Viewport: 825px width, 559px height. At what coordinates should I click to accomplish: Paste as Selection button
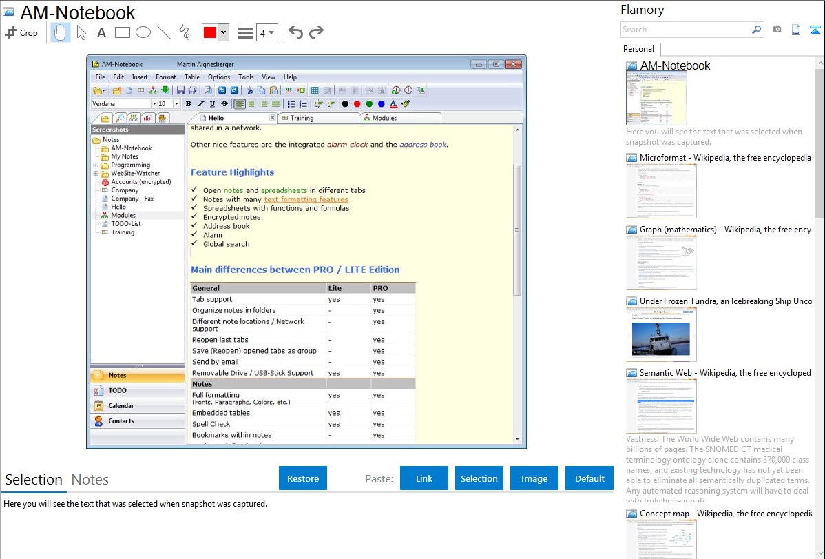pyautogui.click(x=479, y=478)
